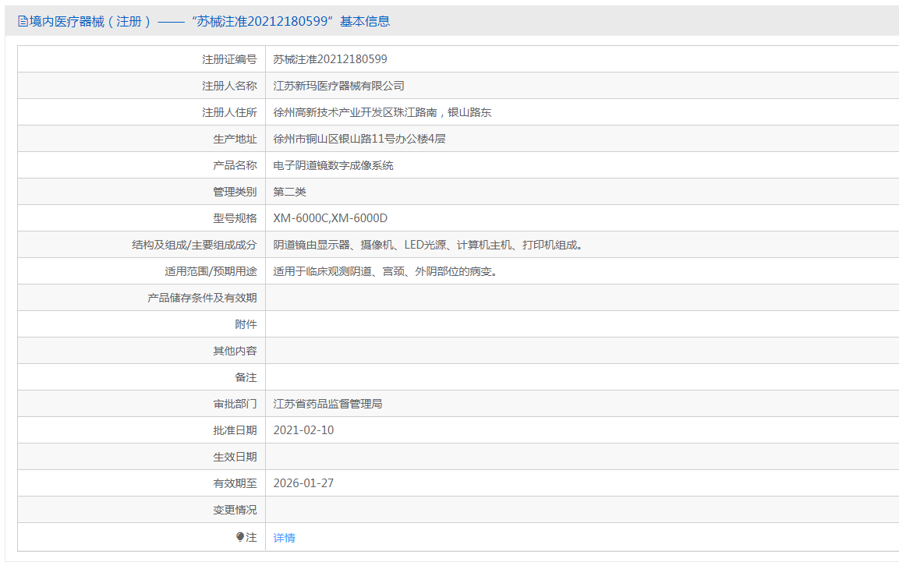The image size is (899, 569).
Task: Click the document icon in the page header
Action: coord(23,21)
